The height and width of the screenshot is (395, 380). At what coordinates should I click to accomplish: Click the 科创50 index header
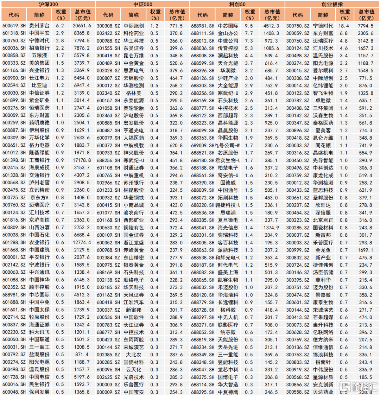pos(237,4)
